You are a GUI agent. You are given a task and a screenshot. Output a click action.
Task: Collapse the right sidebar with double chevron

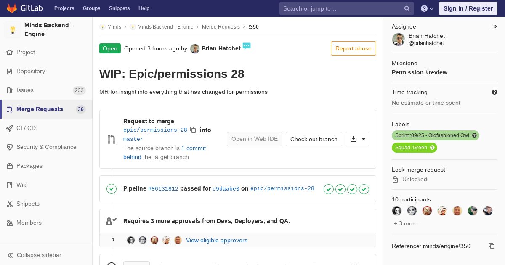coord(495,26)
